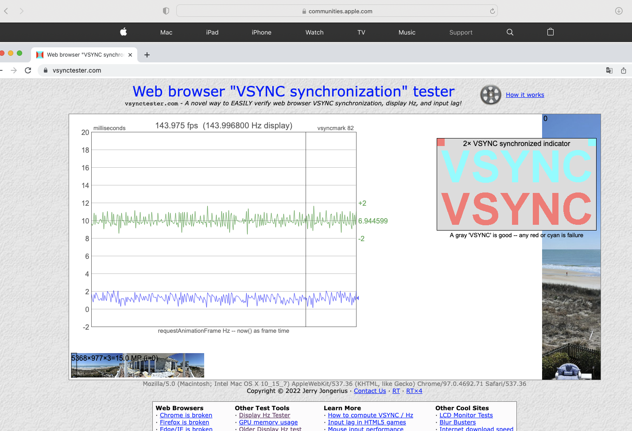Image resolution: width=632 pixels, height=431 pixels.
Task: Click the Apple logo icon
Action: (x=124, y=32)
